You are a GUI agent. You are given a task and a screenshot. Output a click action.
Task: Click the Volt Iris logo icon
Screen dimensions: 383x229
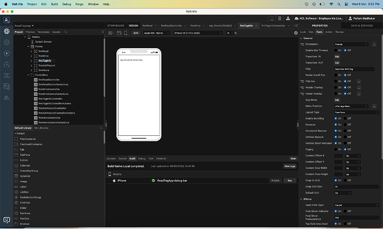(7, 20)
